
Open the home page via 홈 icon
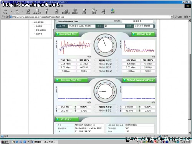46,12
